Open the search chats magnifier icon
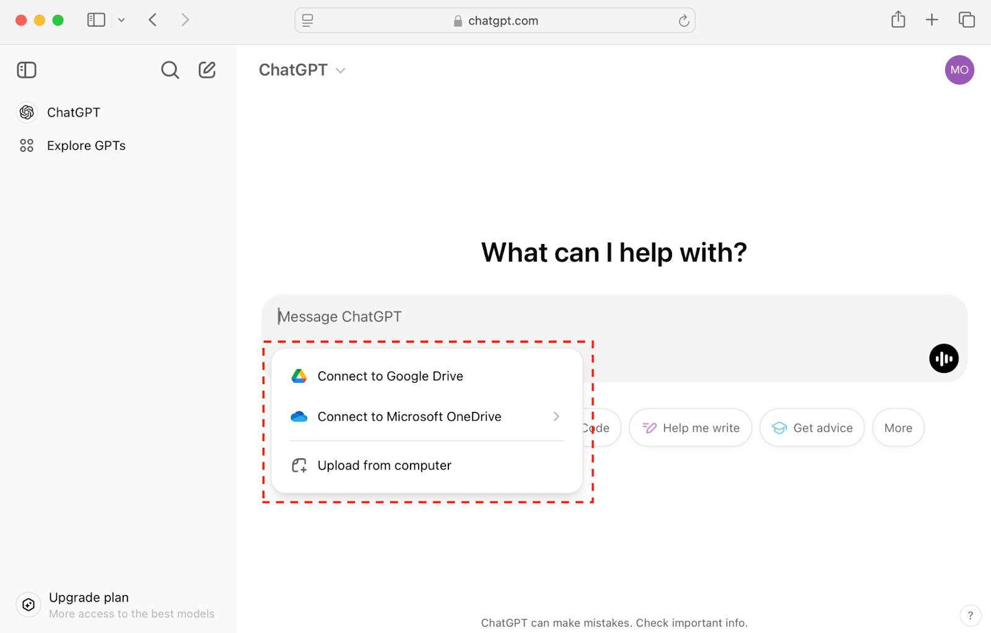991x633 pixels. pyautogui.click(x=170, y=70)
